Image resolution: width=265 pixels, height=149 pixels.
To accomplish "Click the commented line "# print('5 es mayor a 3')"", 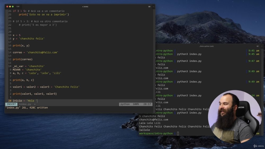I will pyautogui.click(x=38, y=25).
